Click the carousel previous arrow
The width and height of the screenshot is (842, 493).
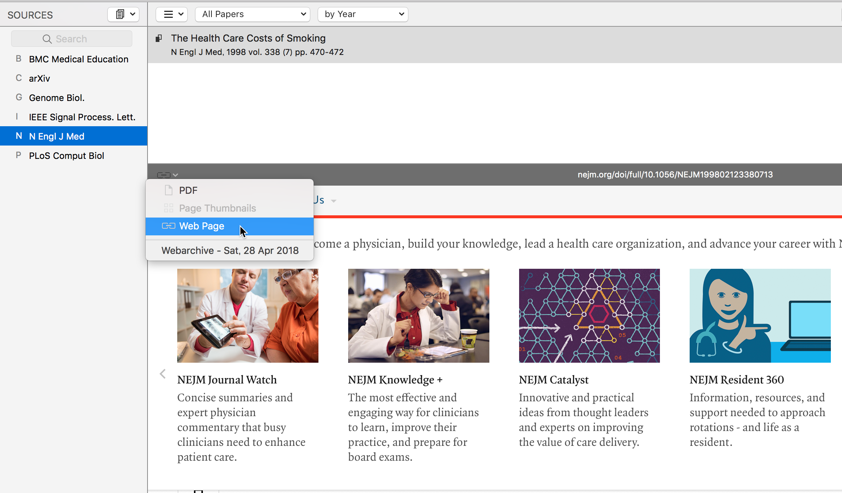162,374
